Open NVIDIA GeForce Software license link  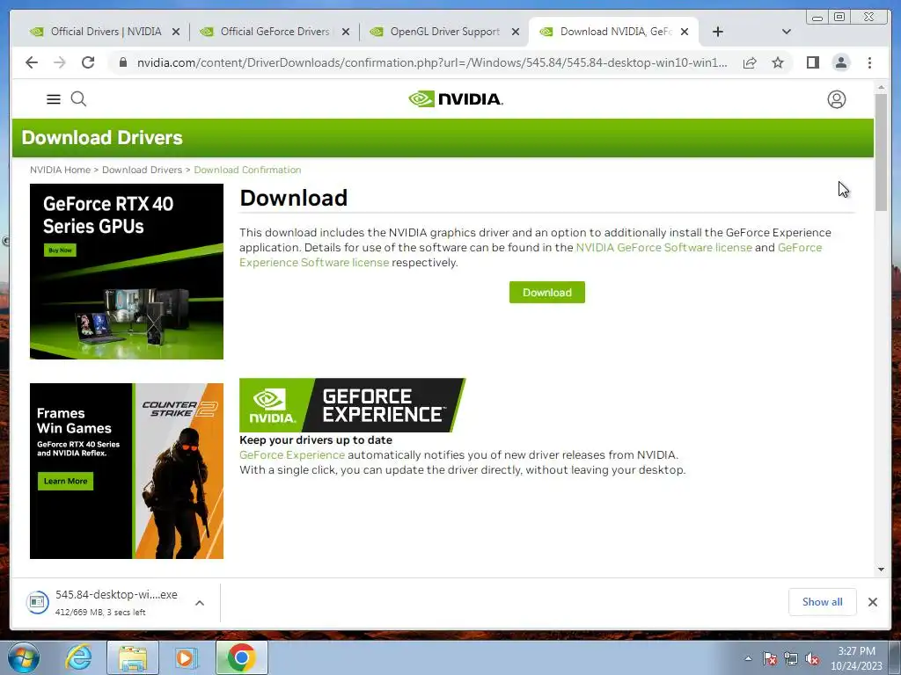tap(663, 247)
